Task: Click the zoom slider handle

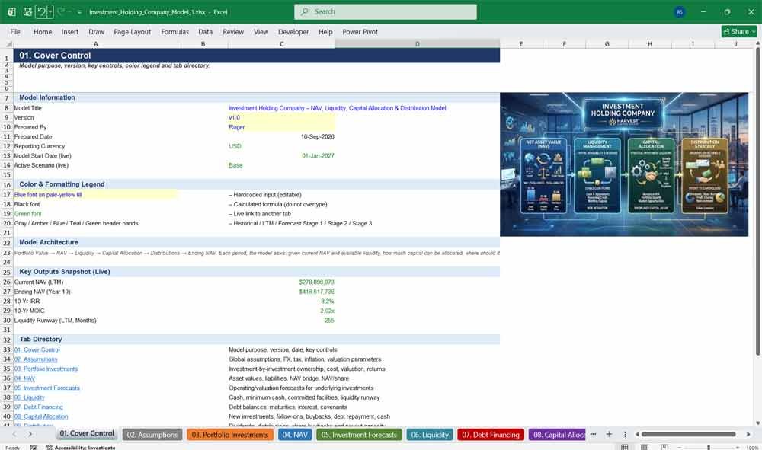Action: click(x=709, y=447)
